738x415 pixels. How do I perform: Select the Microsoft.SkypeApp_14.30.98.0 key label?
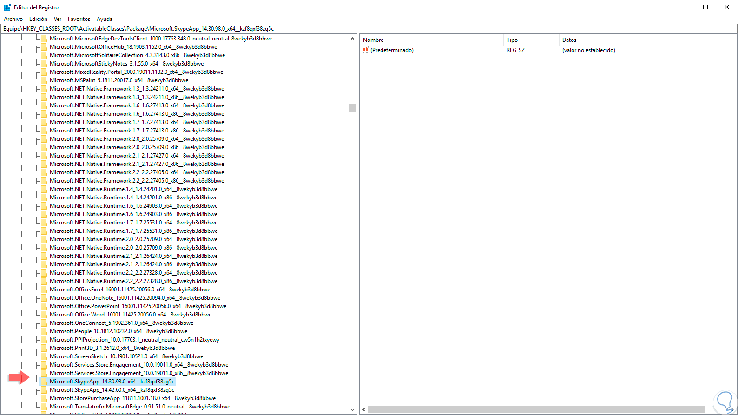point(112,382)
